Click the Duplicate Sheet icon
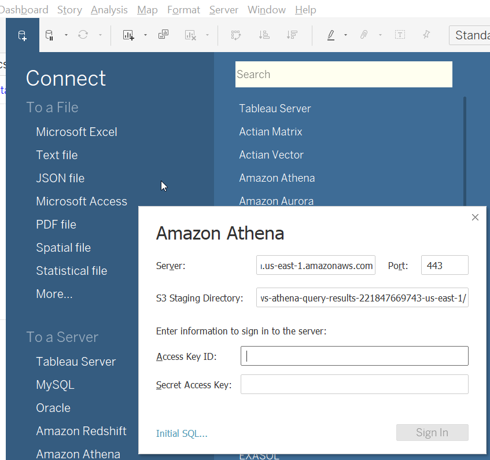This screenshot has height=460, width=490. [x=163, y=35]
